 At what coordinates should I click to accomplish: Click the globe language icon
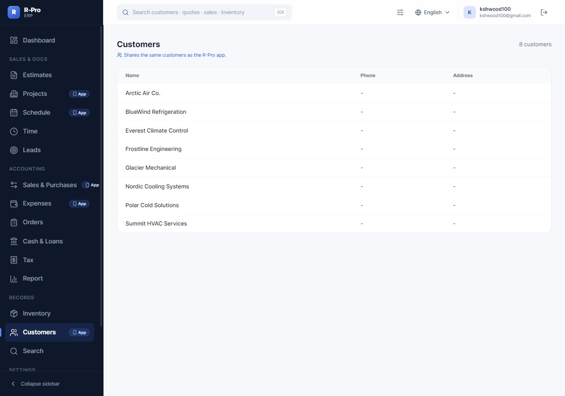tap(418, 13)
